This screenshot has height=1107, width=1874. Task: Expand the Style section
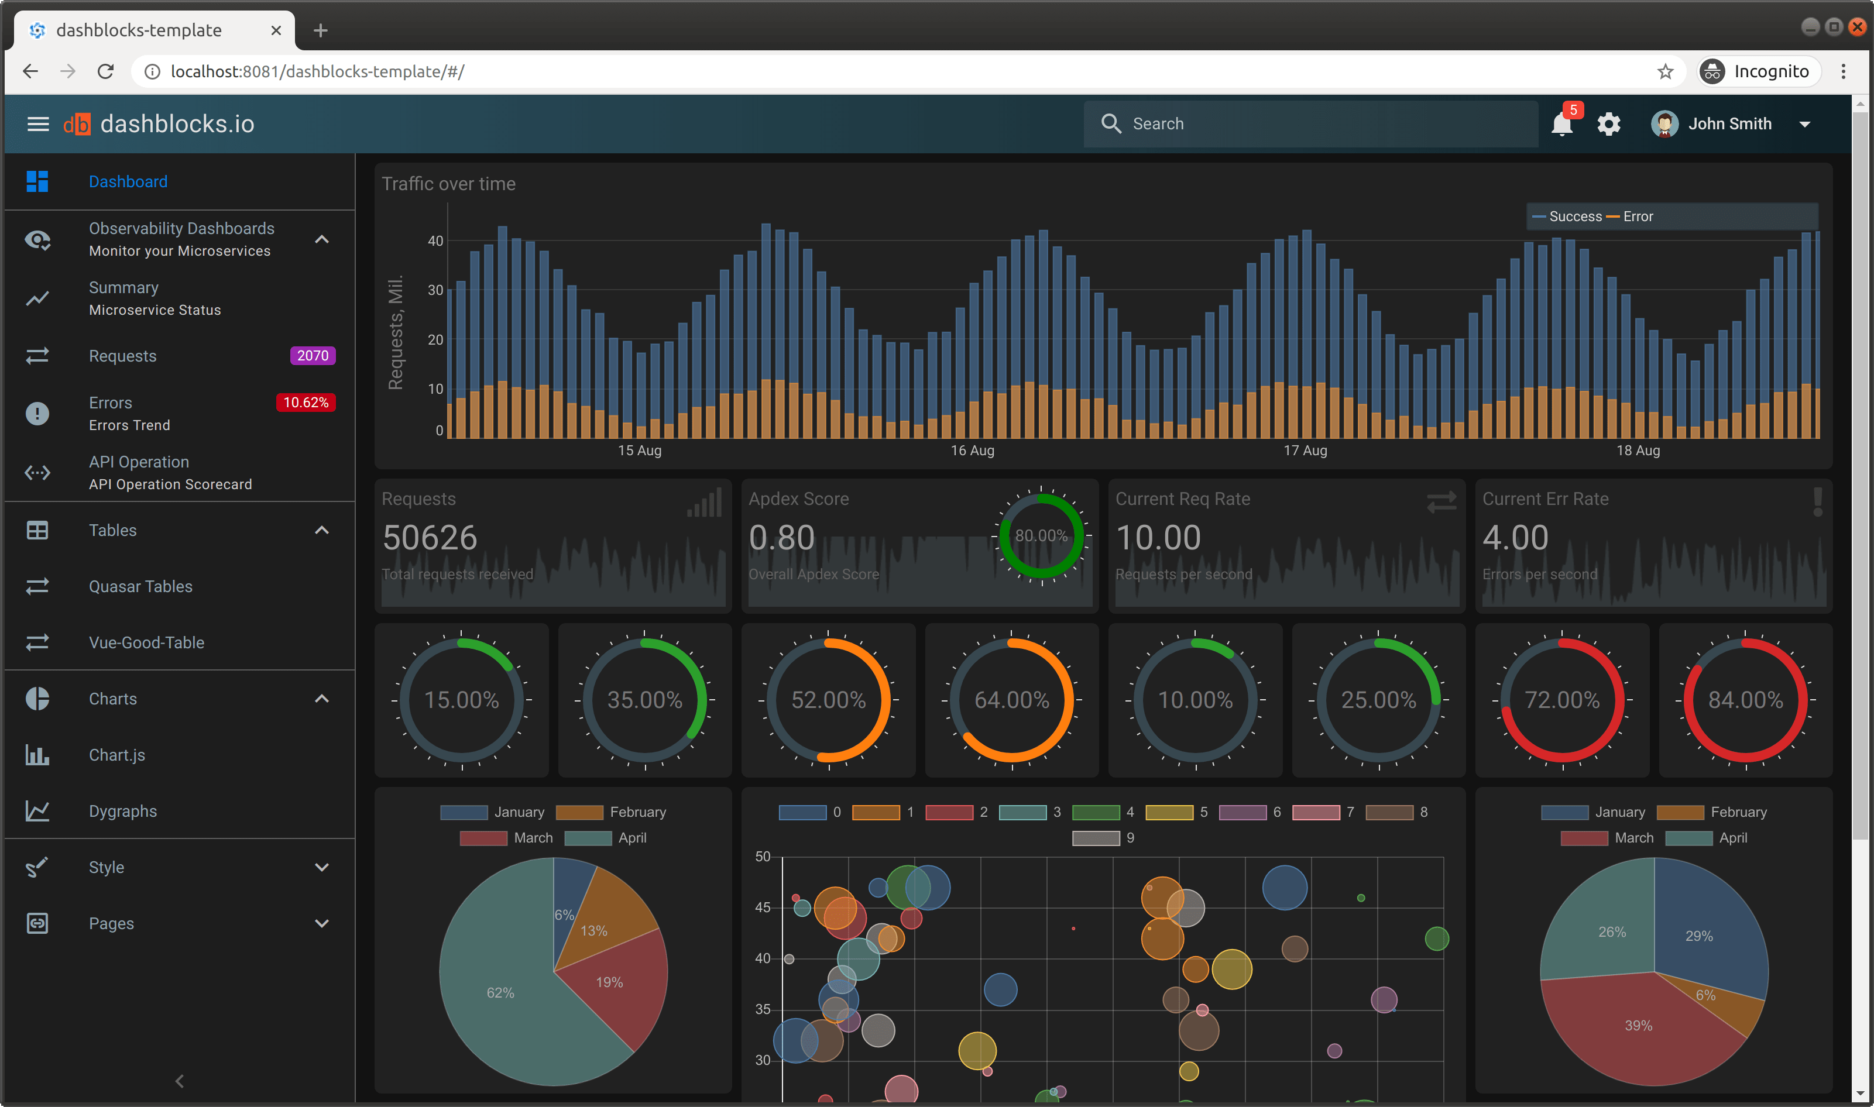[322, 867]
